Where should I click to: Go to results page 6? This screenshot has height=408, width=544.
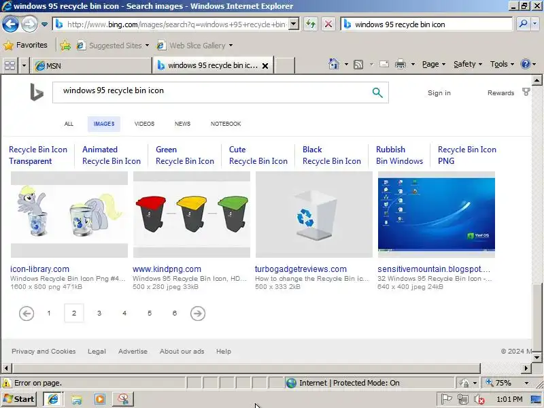pyautogui.click(x=175, y=313)
